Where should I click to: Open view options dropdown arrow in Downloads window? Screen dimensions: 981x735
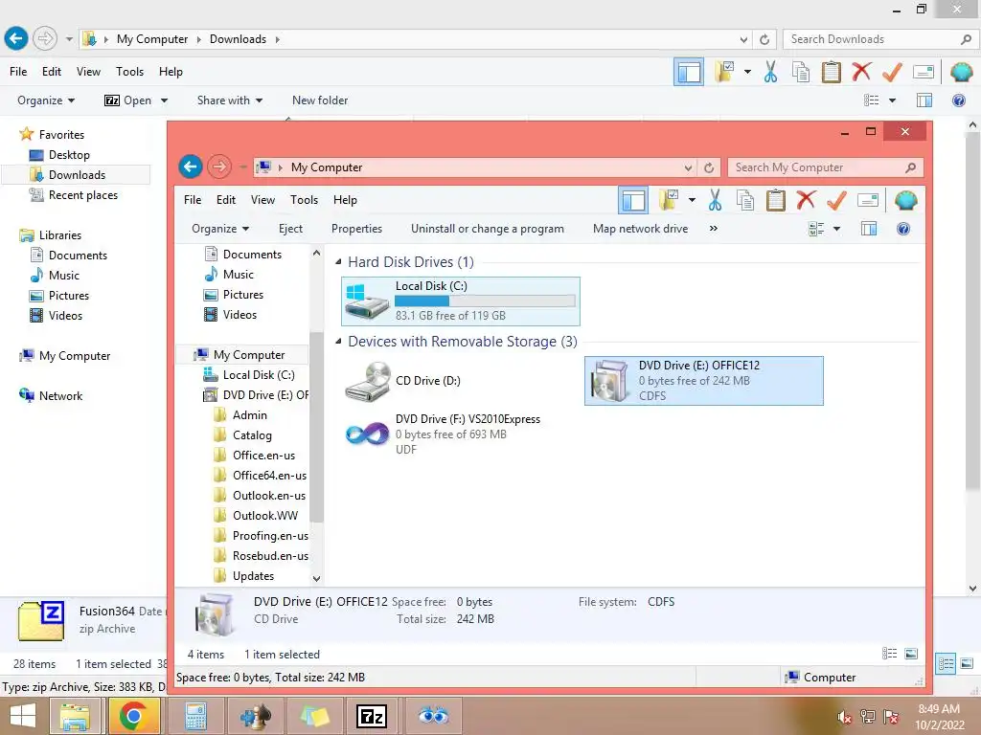click(x=892, y=100)
